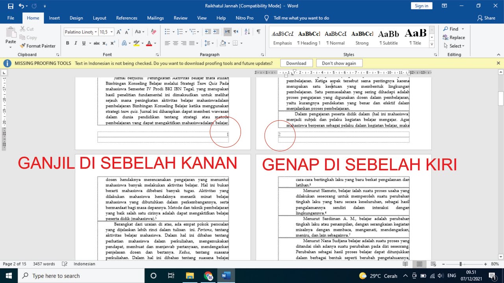Switch to Read Mode view
This screenshot has height=283, width=504.
tap(405, 264)
